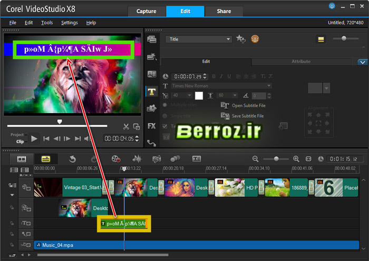Select the Multiple titles radio button
The image size is (369, 261).
(166, 105)
